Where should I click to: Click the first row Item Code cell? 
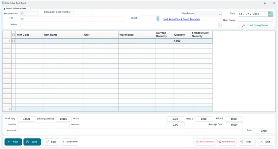point(29,41)
